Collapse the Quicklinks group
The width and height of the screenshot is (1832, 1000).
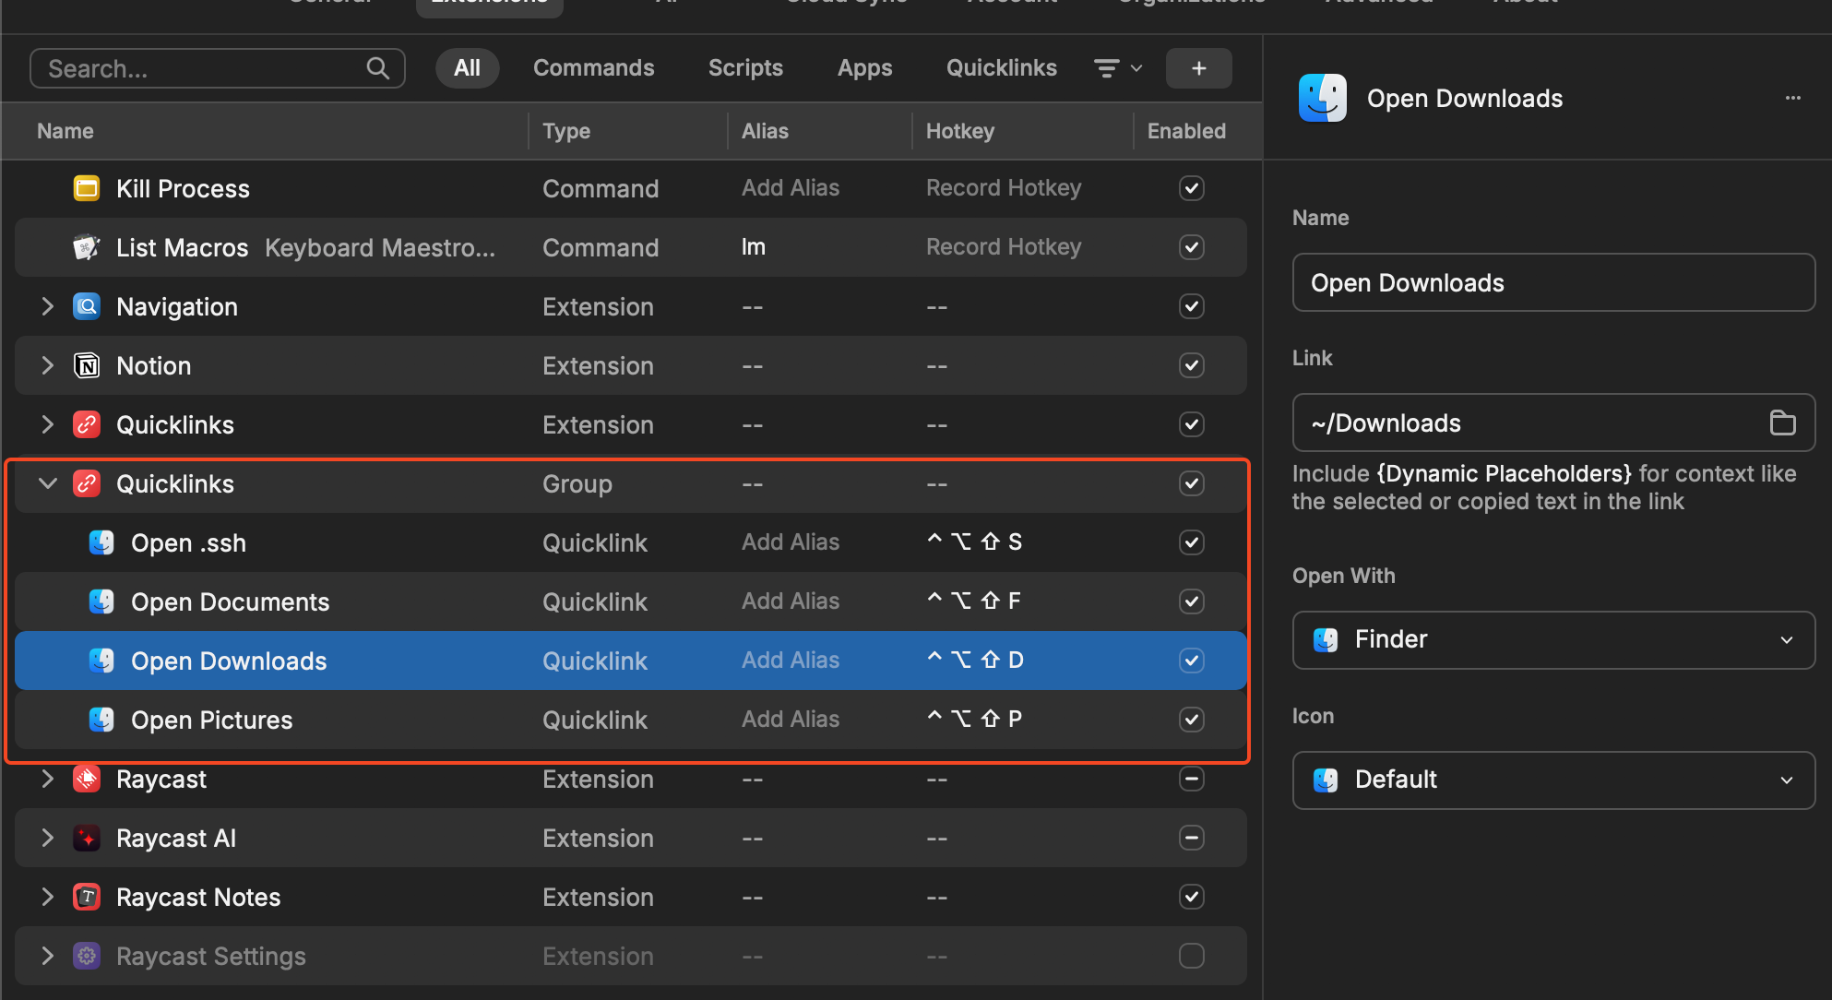click(x=48, y=483)
